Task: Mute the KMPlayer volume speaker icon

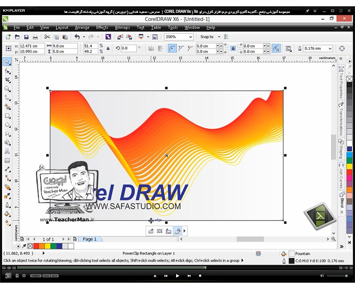Action: (x=322, y=276)
